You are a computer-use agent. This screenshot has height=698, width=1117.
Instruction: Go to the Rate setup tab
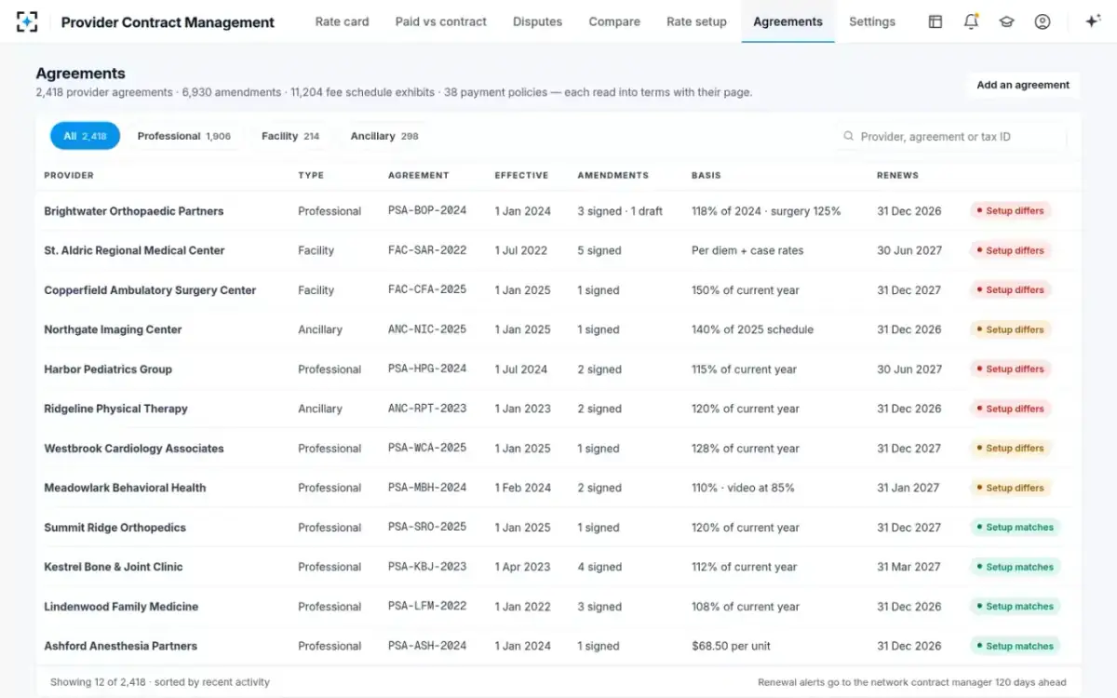click(696, 21)
